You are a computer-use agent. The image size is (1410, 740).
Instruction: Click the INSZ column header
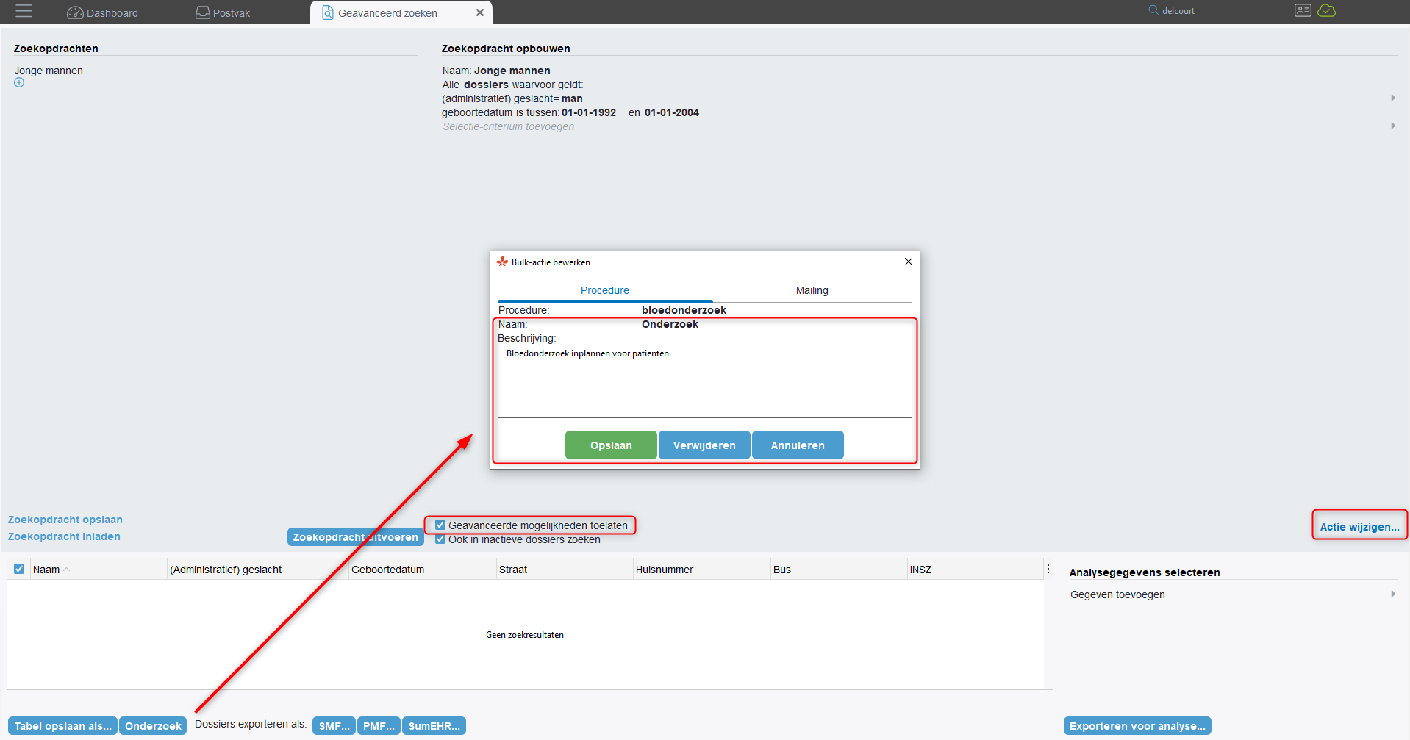click(976, 569)
